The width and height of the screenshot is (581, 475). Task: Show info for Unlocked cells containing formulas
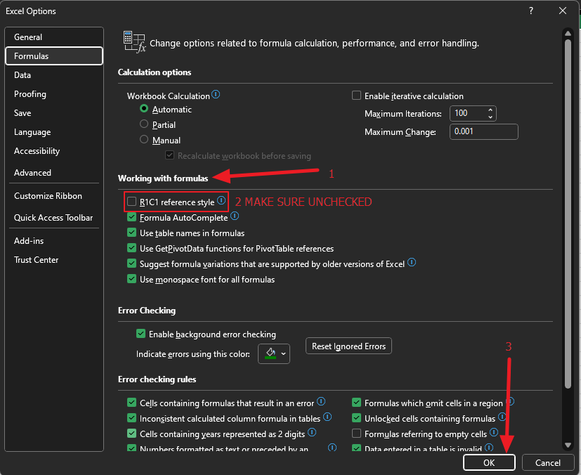(x=502, y=417)
